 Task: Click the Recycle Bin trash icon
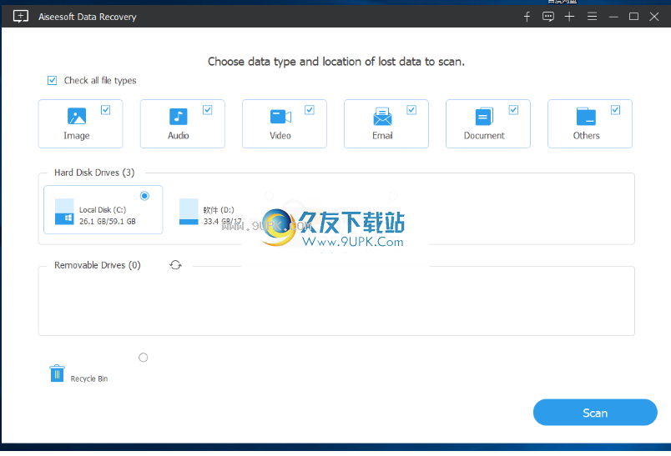click(x=57, y=373)
